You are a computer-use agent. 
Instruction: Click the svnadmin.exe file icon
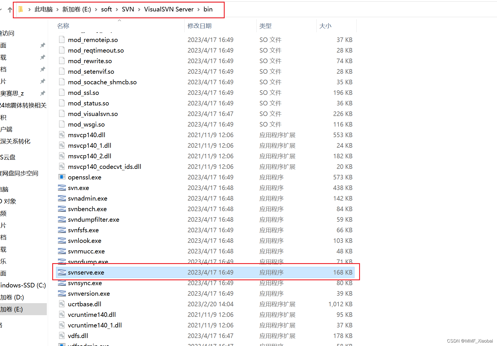pos(62,198)
